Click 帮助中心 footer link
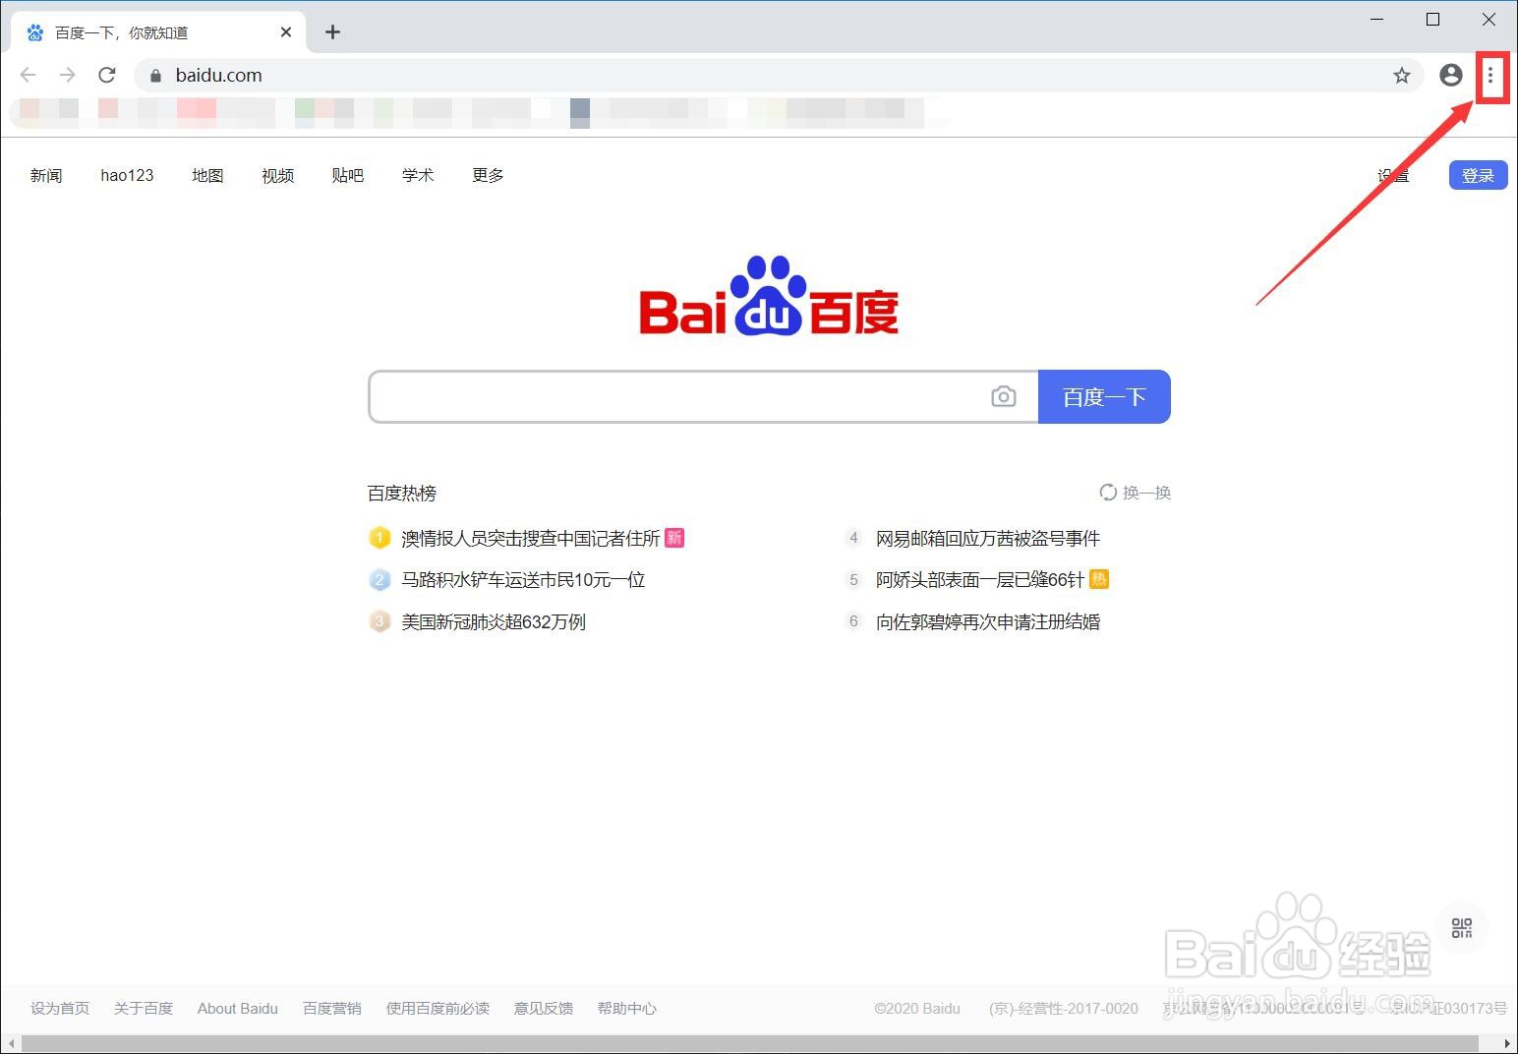This screenshot has width=1518, height=1054. (627, 1008)
